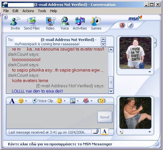Click the 'myfreezepack is coming' personal message
This screenshot has width=163, height=150.
tap(47, 44)
